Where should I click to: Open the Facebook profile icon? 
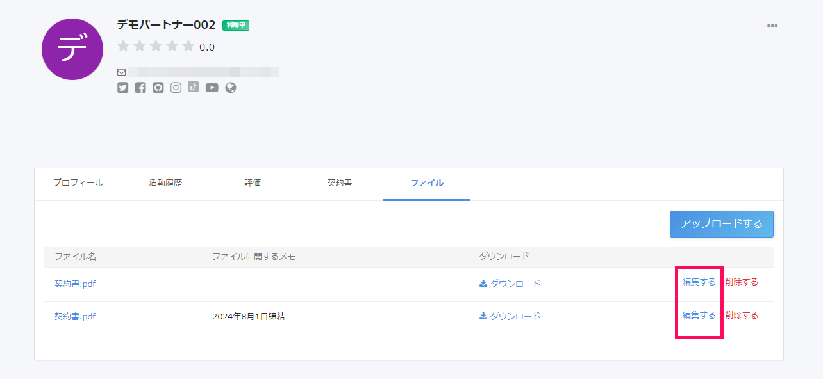tap(140, 88)
